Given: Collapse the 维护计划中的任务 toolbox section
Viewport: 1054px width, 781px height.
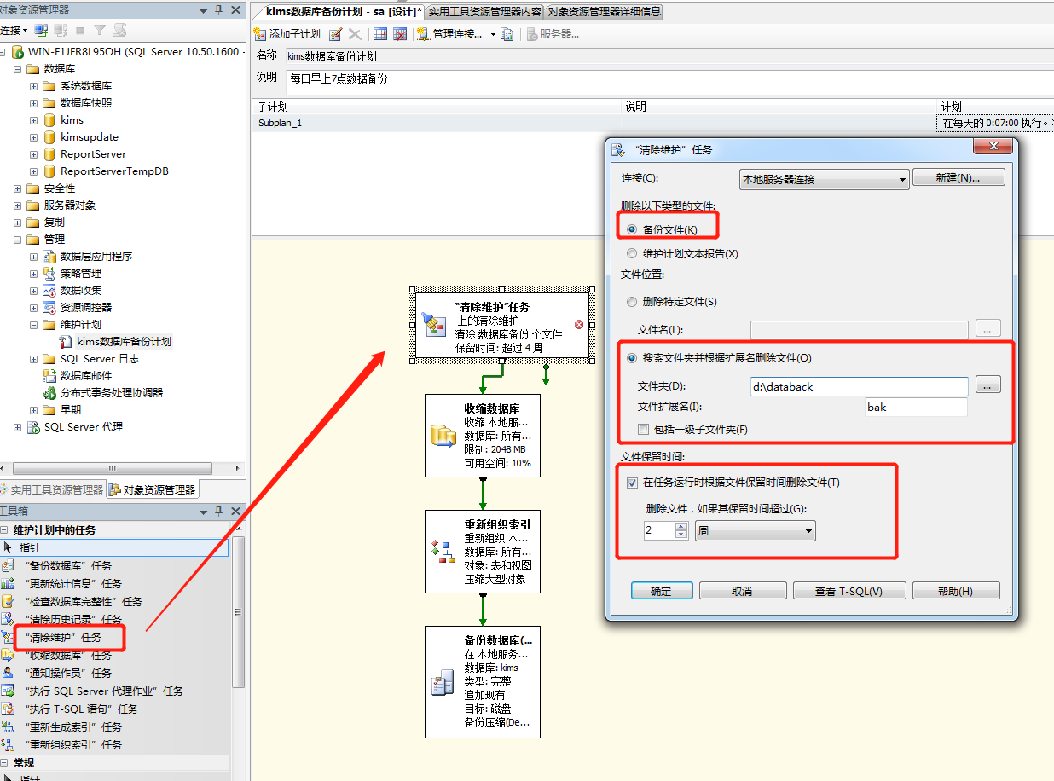Looking at the screenshot, I should pyautogui.click(x=4, y=529).
